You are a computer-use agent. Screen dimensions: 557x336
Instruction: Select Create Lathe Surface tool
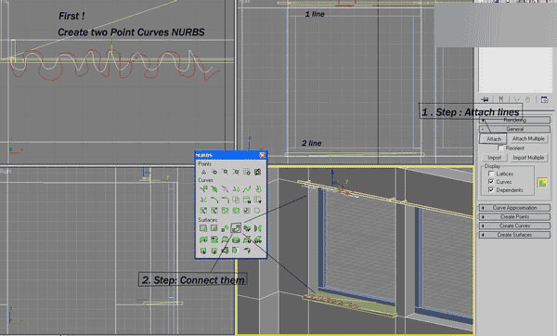tap(214, 239)
